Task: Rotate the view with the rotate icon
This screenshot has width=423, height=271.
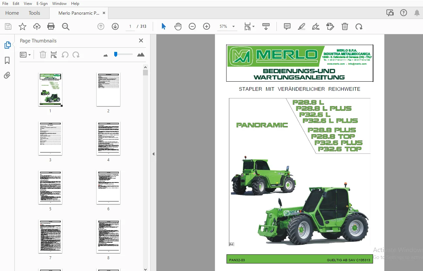Action: coord(359,26)
